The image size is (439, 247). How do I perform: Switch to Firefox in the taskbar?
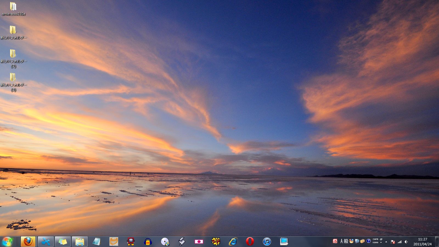pos(28,242)
